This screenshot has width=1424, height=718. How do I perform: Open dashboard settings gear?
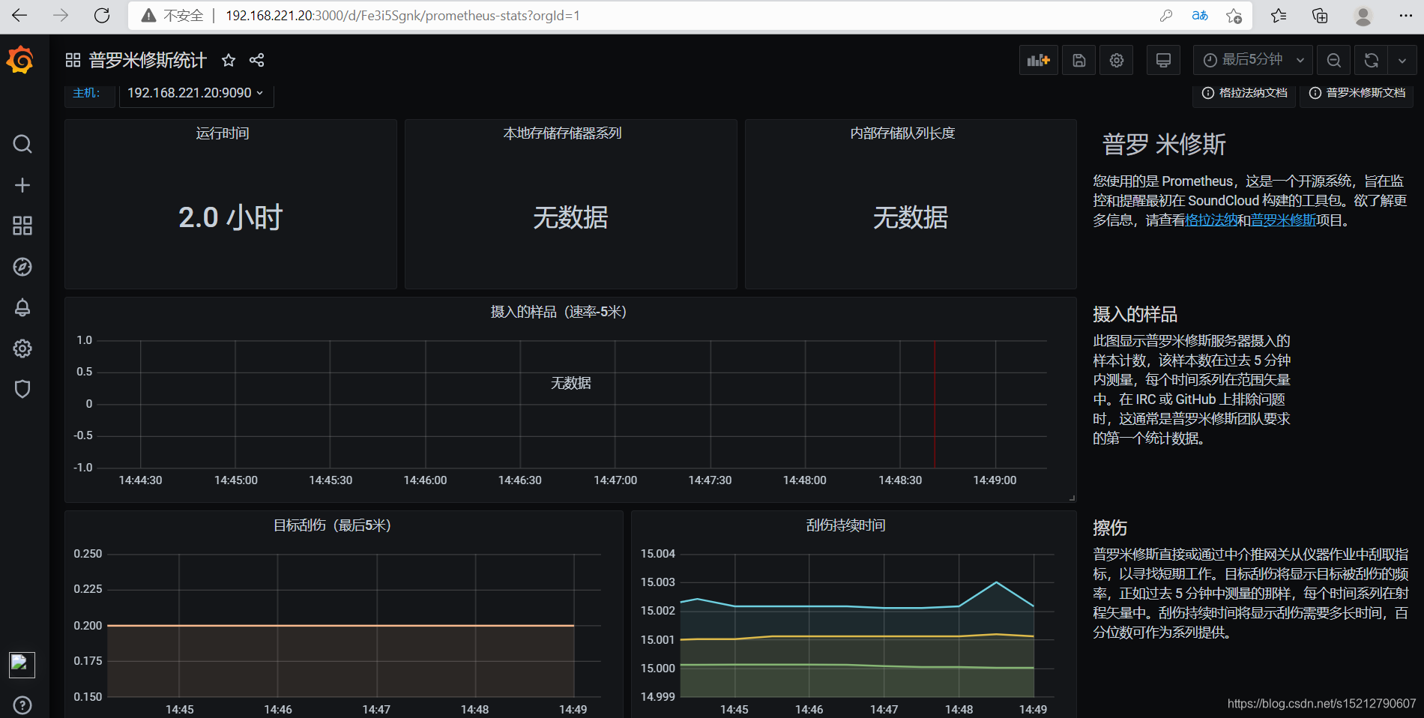[x=1117, y=60]
